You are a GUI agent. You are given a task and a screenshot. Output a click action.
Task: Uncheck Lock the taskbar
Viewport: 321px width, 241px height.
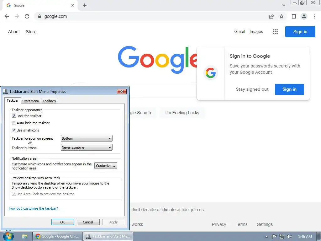point(14,115)
